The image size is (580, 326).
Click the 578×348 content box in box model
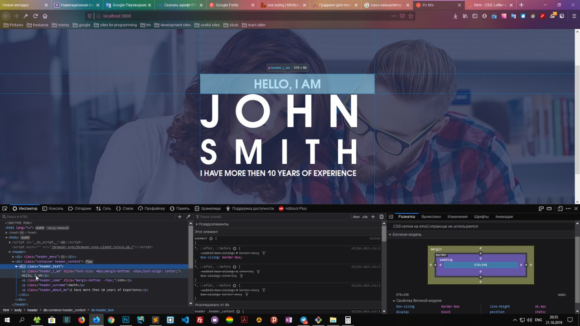[x=481, y=265]
